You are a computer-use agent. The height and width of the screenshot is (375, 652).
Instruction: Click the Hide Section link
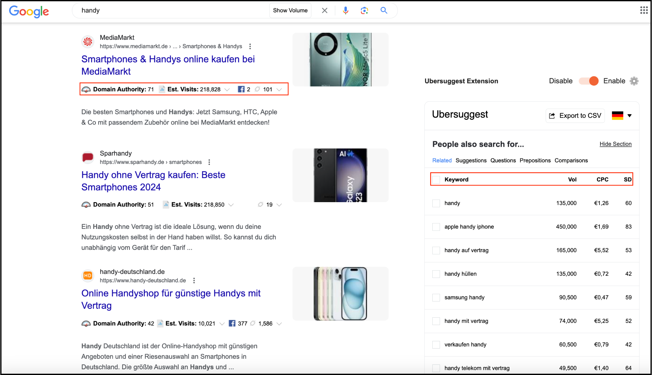pos(615,144)
